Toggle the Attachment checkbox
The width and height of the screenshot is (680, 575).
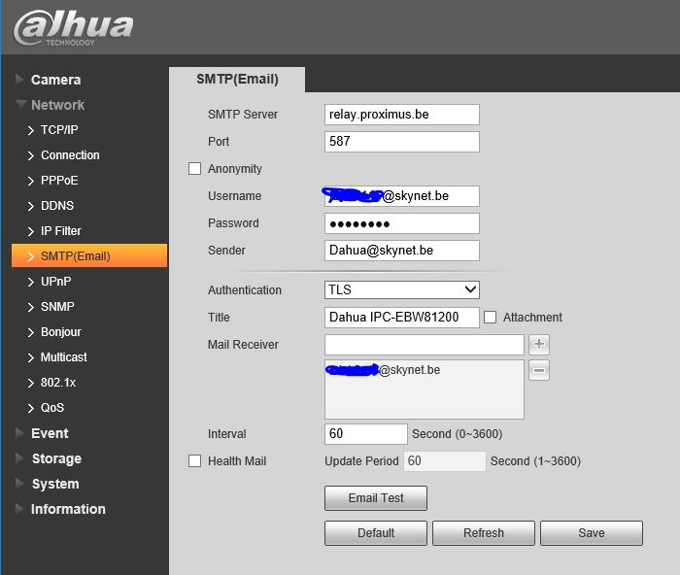click(x=491, y=318)
